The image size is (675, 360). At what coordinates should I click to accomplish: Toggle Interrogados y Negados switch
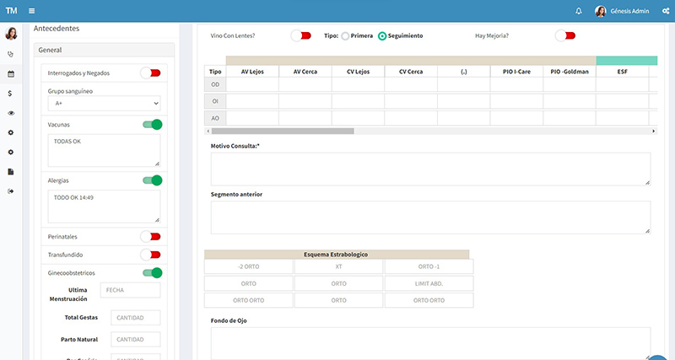pos(151,73)
